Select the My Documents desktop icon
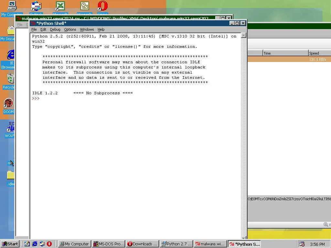This screenshot has width=331, height=248. 8,33
